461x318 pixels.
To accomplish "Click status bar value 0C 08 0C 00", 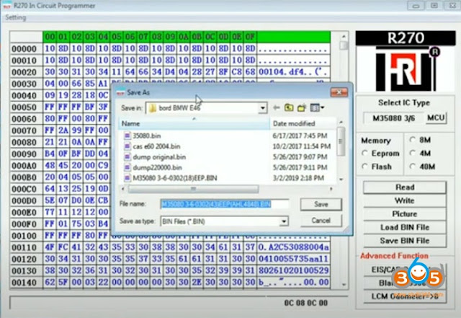I will coord(305,303).
